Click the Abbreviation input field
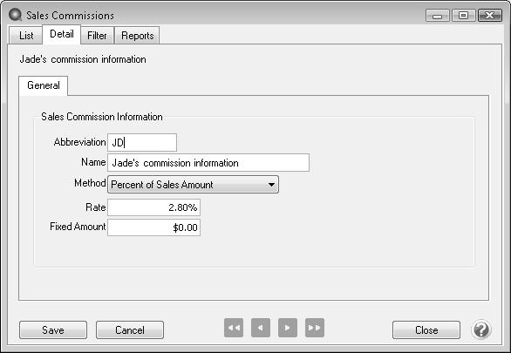 [142, 143]
